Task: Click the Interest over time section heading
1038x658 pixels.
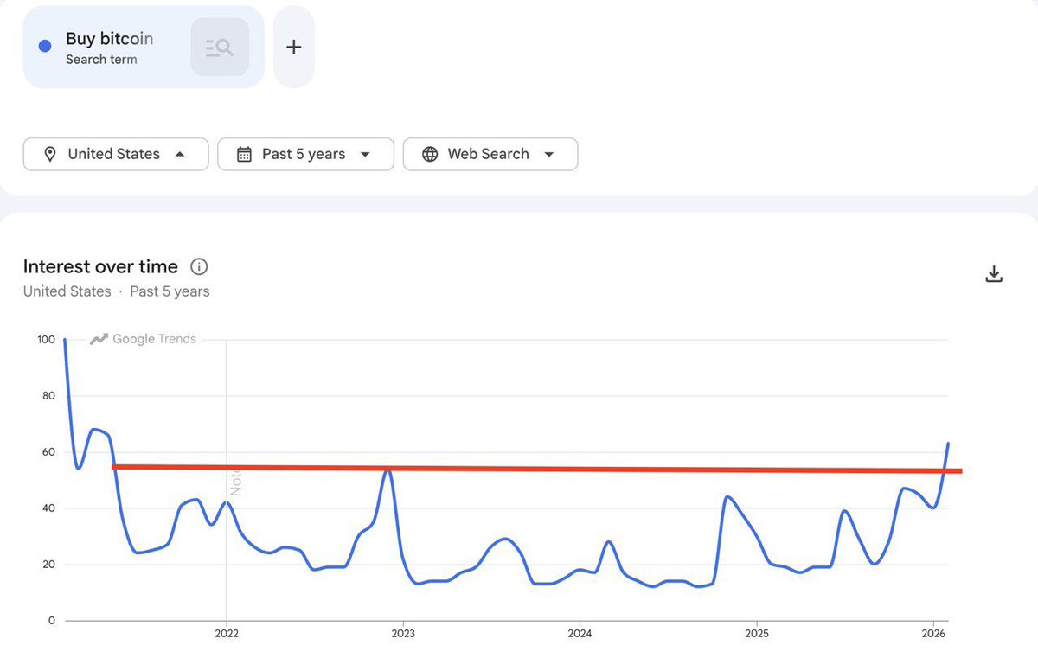Action: coord(99,266)
